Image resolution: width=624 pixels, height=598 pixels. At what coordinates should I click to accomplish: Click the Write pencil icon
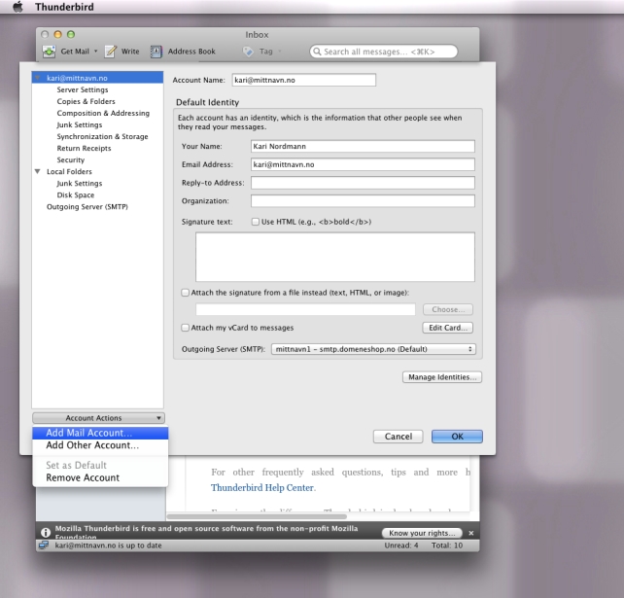pyautogui.click(x=111, y=52)
